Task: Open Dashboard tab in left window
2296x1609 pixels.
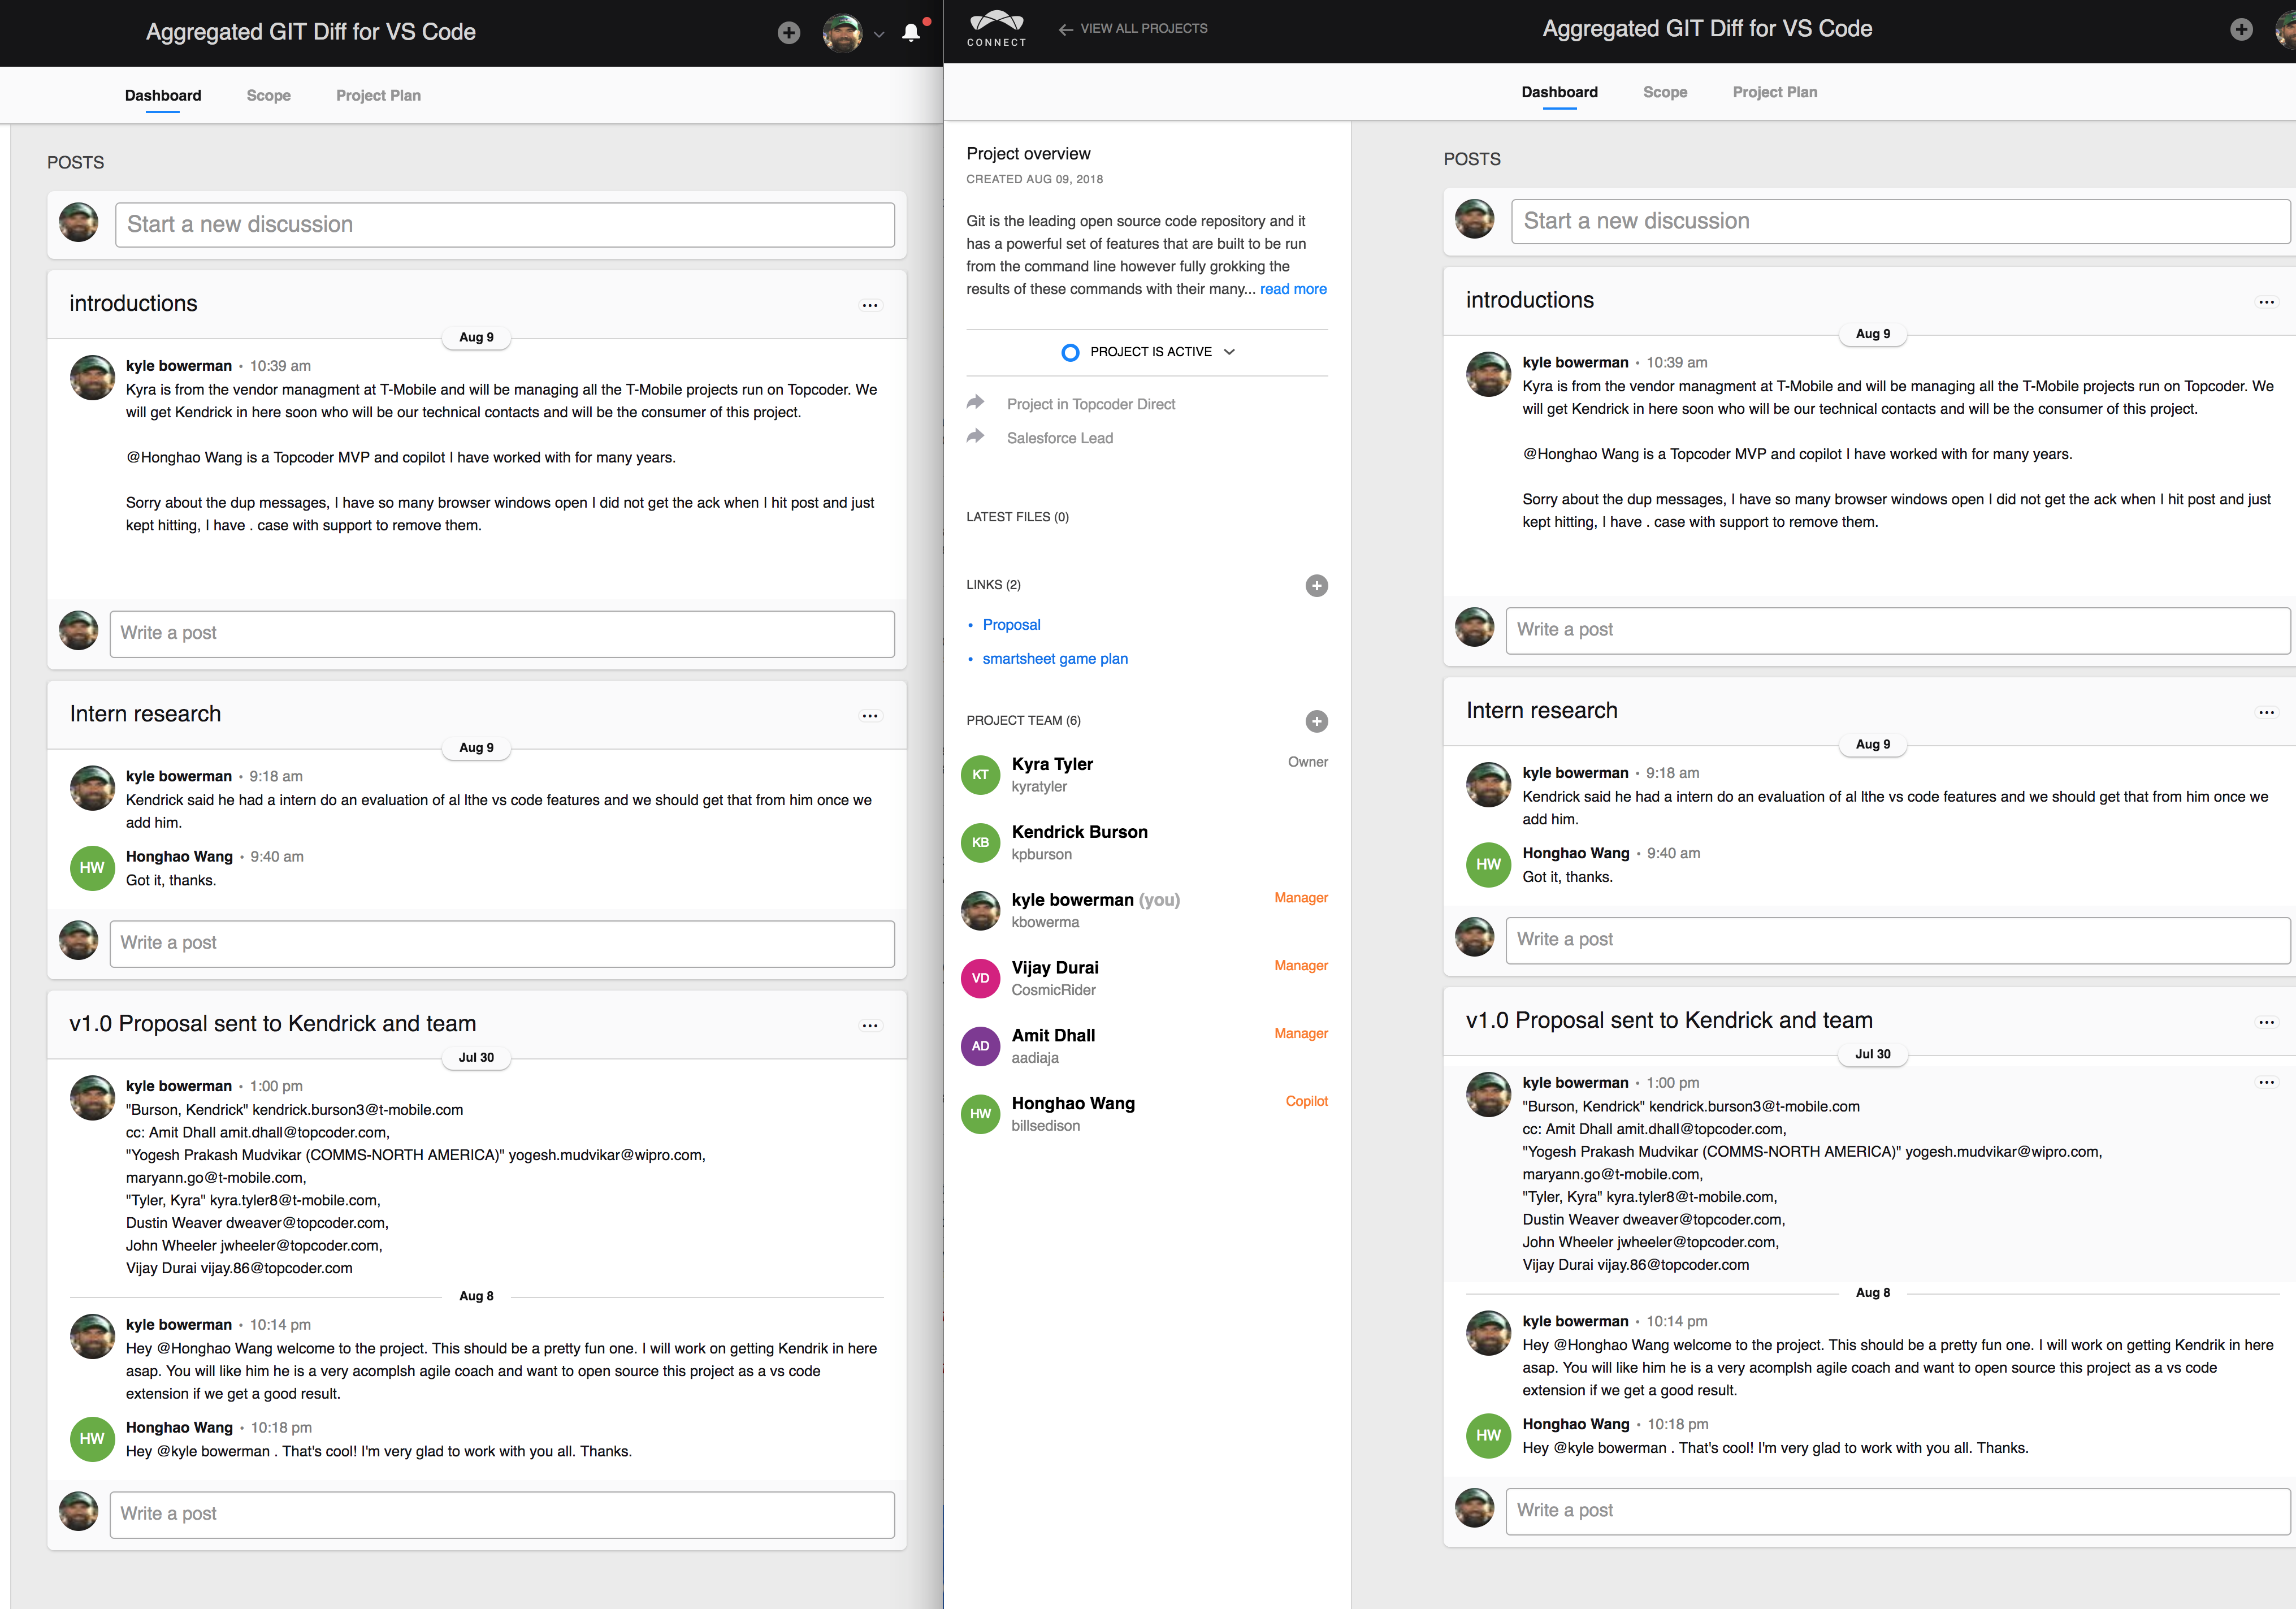Action: (163, 96)
